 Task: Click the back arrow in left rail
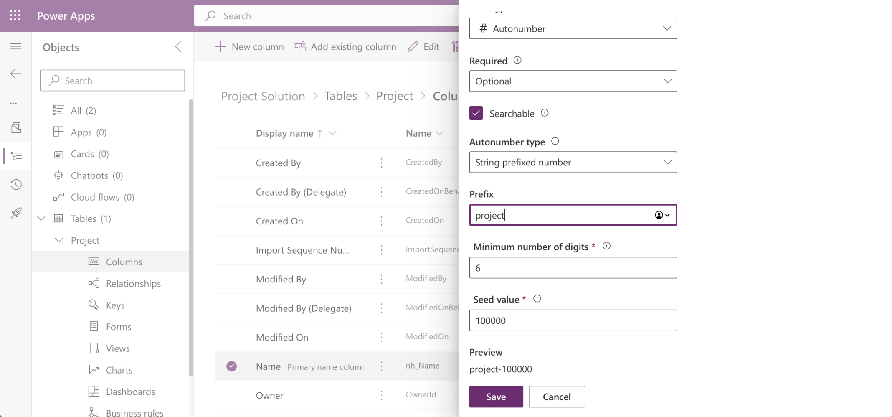[15, 74]
